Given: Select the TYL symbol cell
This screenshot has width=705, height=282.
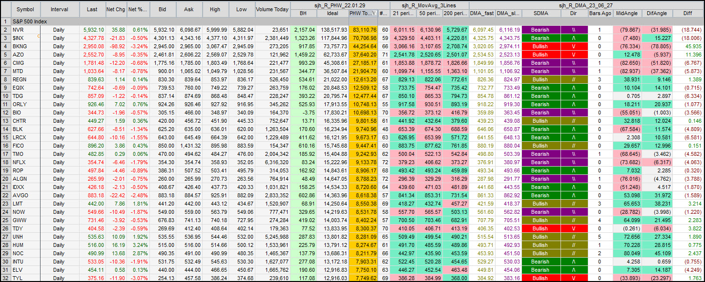Looking at the screenshot, I should [x=25, y=278].
